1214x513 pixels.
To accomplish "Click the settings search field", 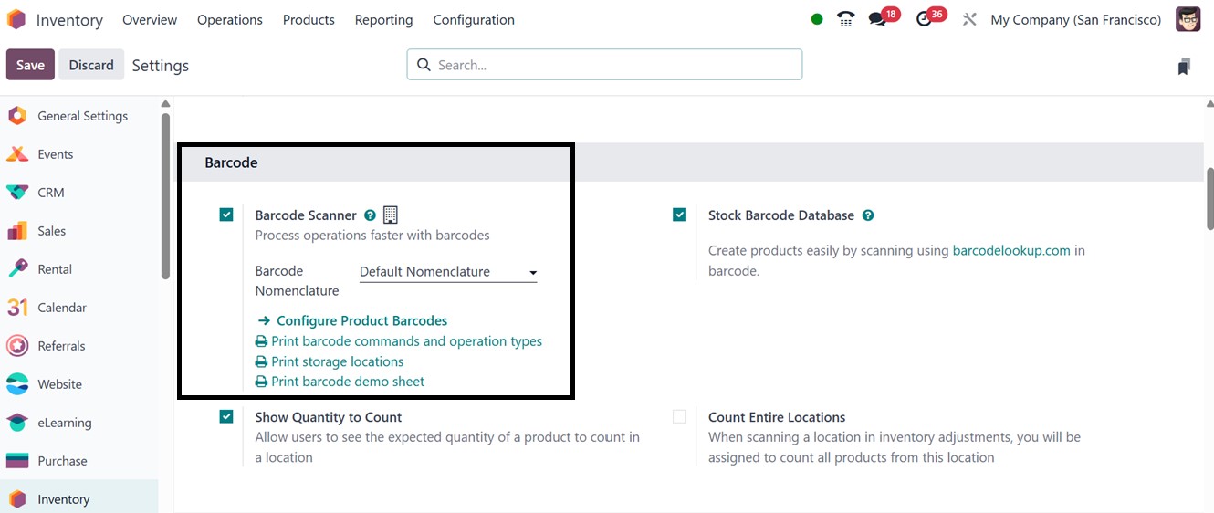I will click(604, 65).
